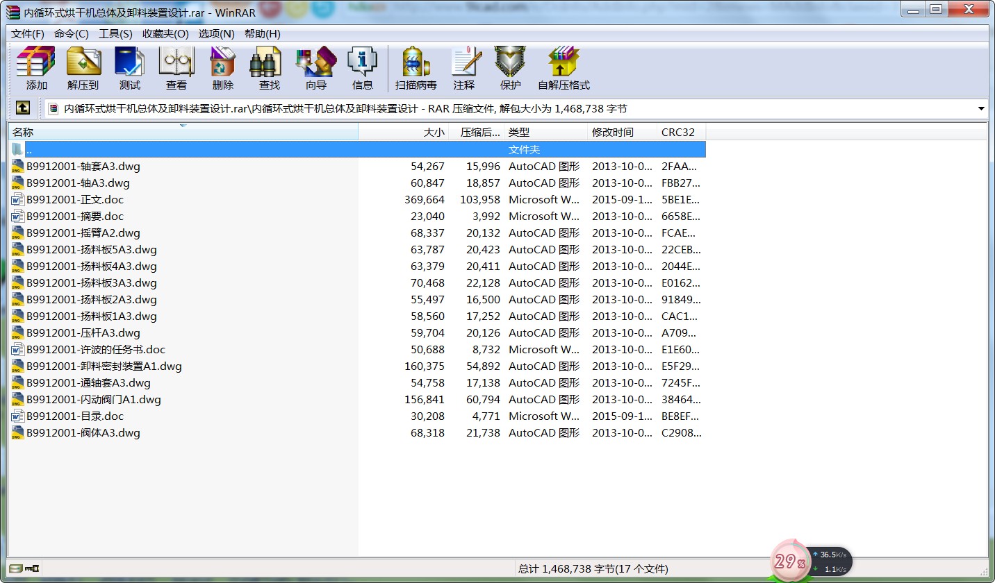Screen dimensions: 995x583
Task: Open the 查找 (Find) binoculars tool
Action: pyautogui.click(x=269, y=68)
